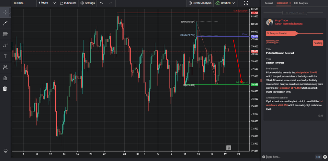Image resolution: width=328 pixels, height=161 pixels.
Task: Click the 1st support at 76.452 link
Action: pyautogui.click(x=289, y=88)
